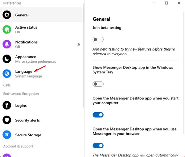Click the Account & support label
The height and width of the screenshot is (157, 185).
click(18, 146)
